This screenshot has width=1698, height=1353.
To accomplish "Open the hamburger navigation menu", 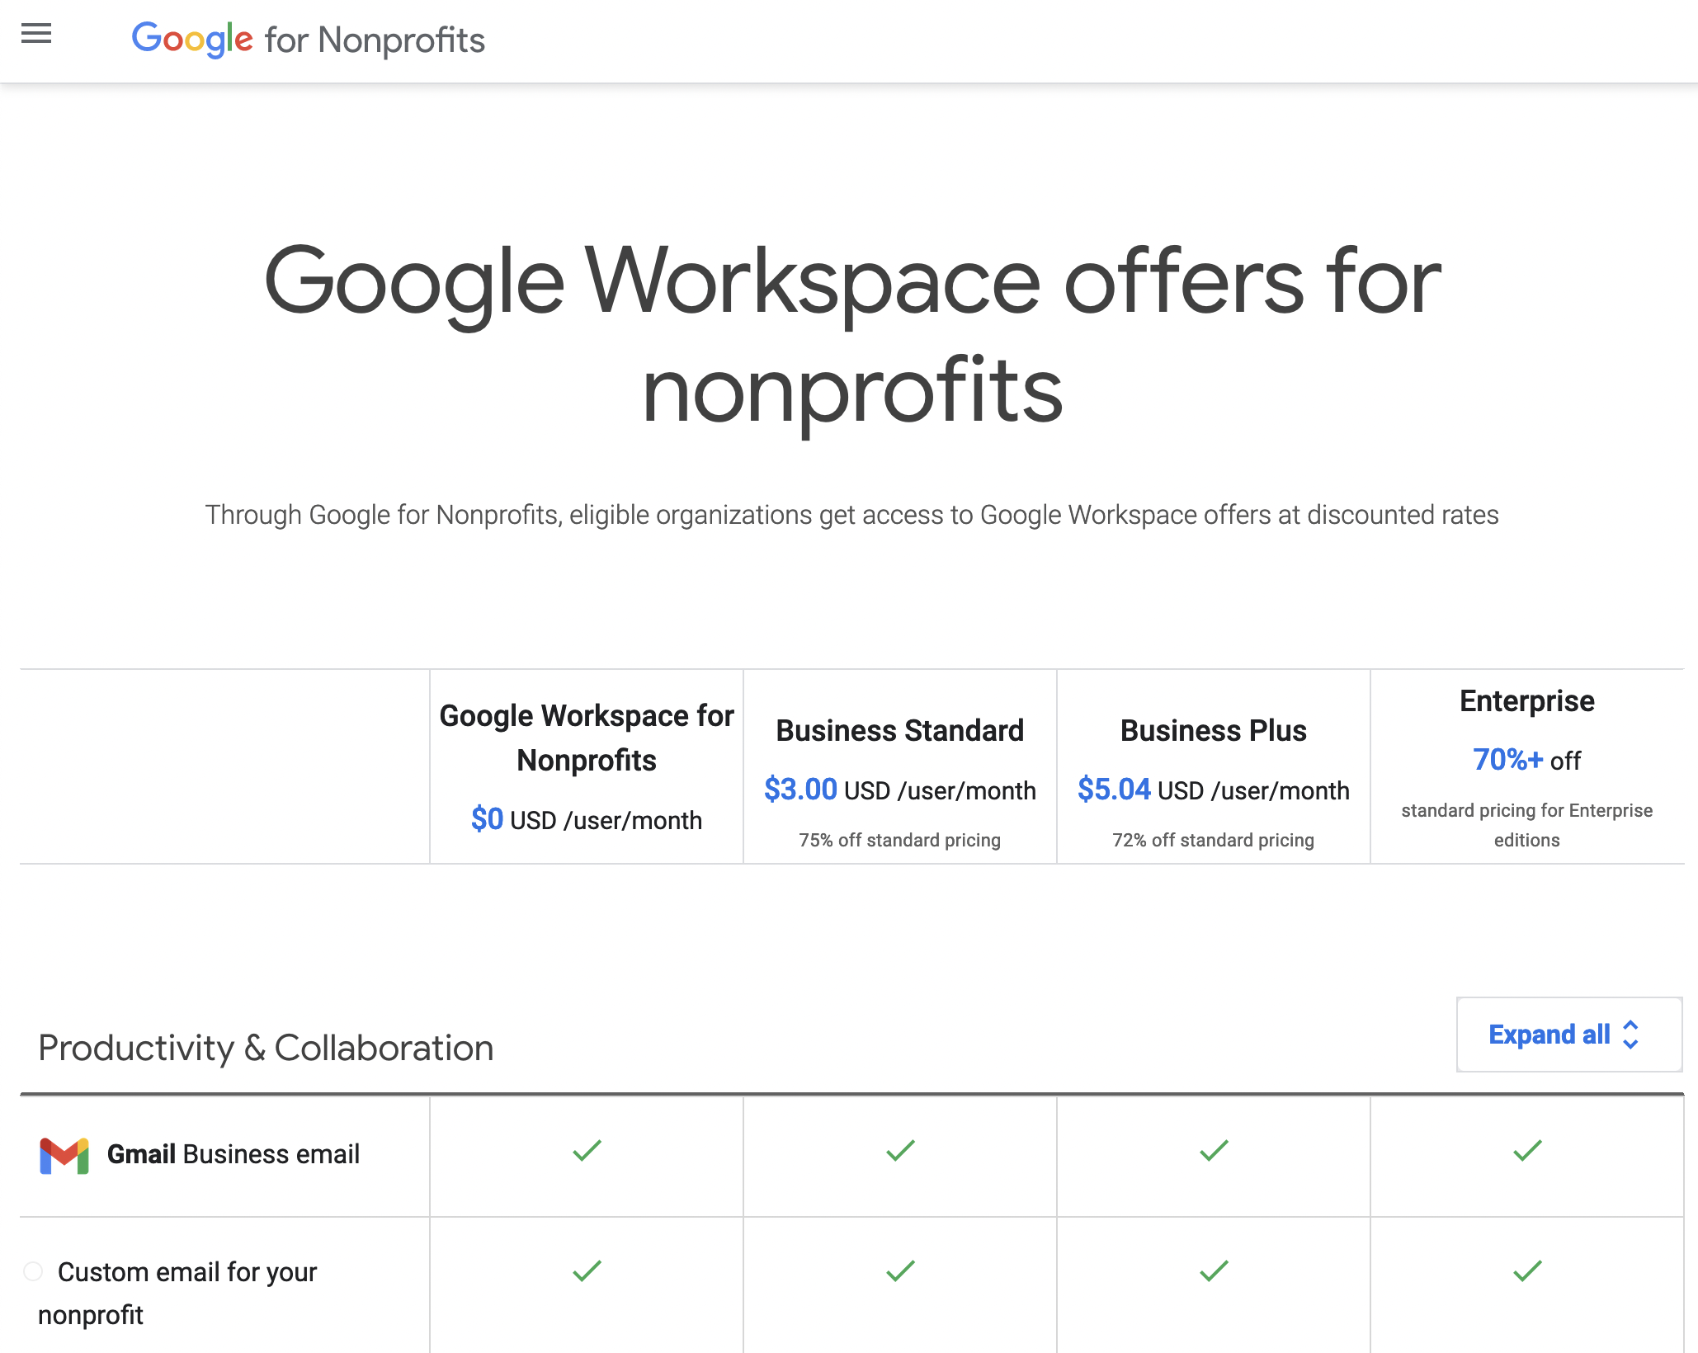I will 36,34.
